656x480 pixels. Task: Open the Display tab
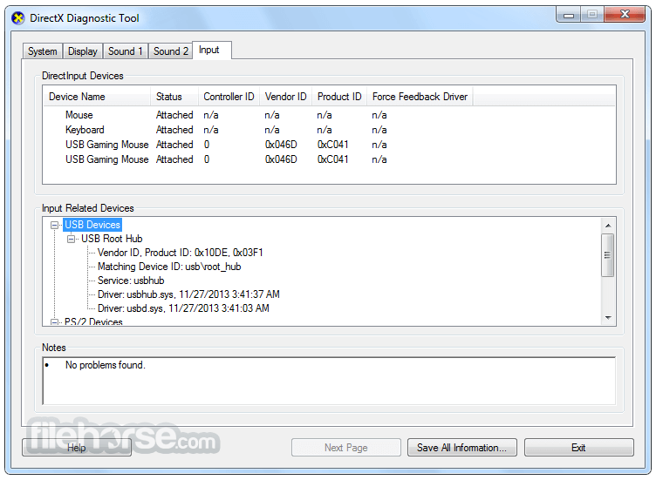(82, 51)
